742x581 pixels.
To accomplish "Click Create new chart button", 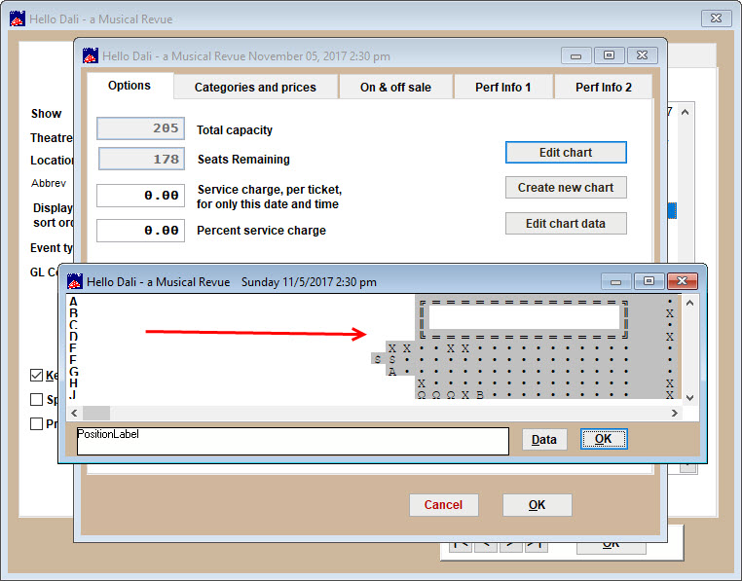I will tap(566, 188).
